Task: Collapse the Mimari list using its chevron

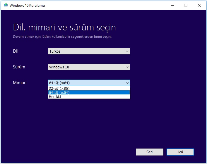Action: [x=127, y=83]
